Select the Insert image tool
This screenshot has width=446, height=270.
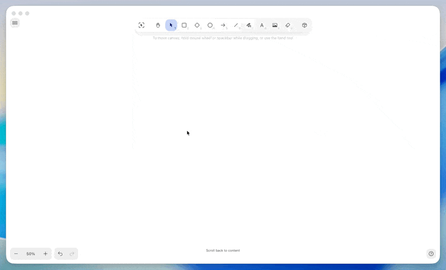275,25
